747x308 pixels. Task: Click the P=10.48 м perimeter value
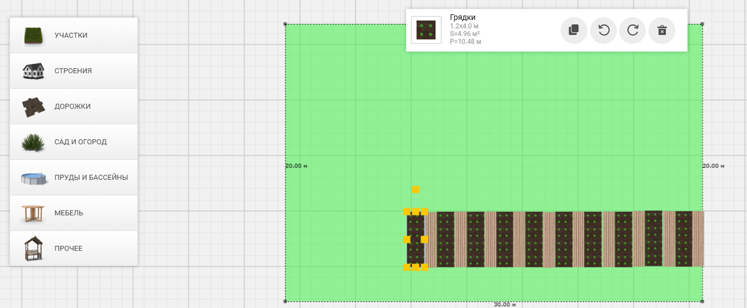click(466, 42)
